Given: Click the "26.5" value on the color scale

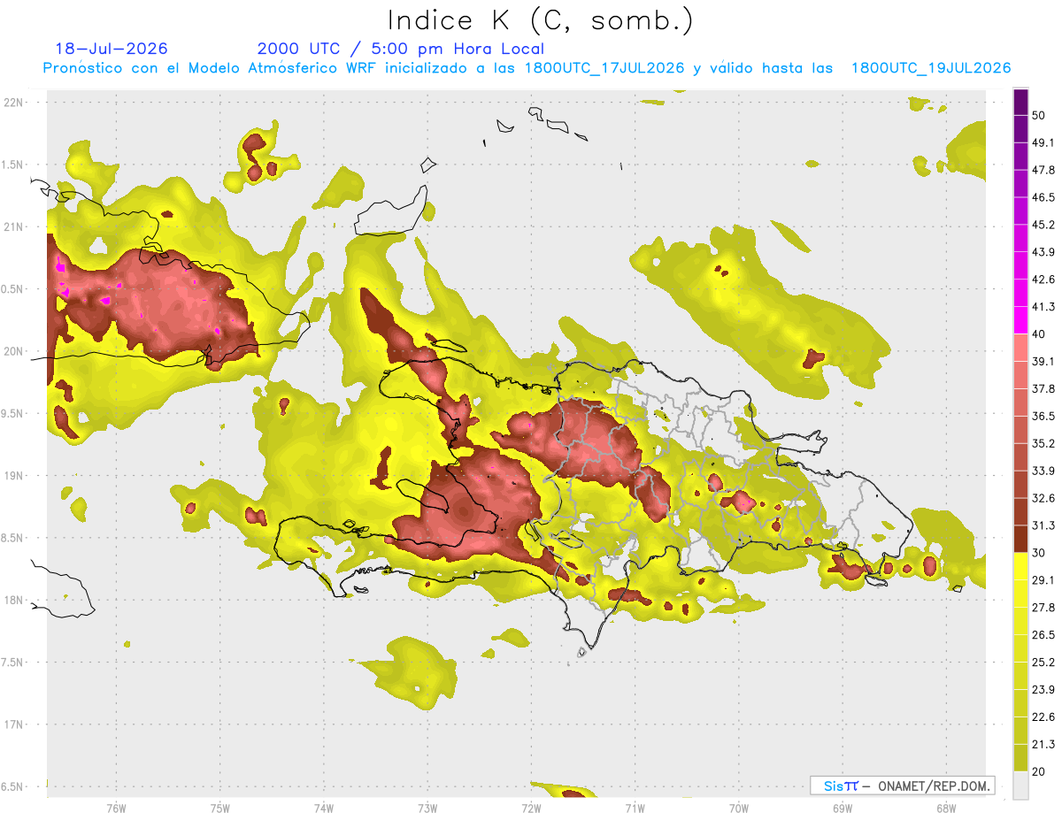Looking at the screenshot, I should pyautogui.click(x=1044, y=635).
